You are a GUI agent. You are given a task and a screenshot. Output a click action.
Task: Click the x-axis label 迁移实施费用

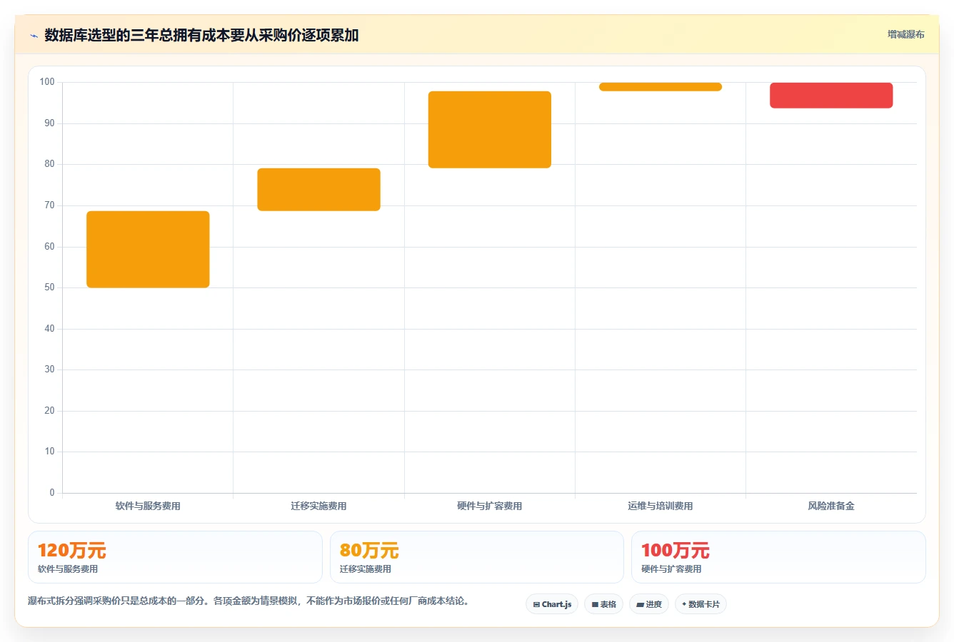point(318,506)
